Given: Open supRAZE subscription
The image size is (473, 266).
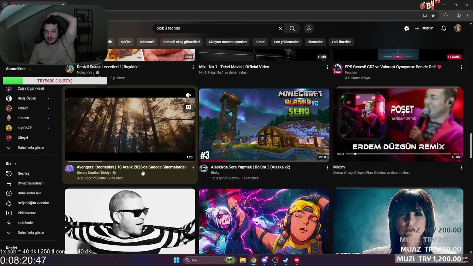Looking at the screenshot, I should pyautogui.click(x=28, y=128).
